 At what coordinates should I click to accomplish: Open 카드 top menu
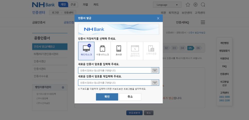pyautogui.click(x=96, y=5)
